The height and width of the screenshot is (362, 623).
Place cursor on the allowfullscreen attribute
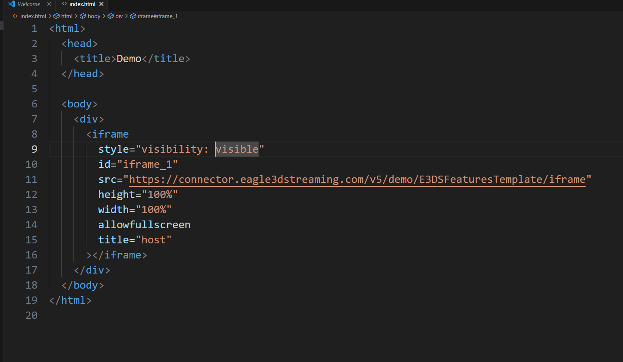pos(144,225)
